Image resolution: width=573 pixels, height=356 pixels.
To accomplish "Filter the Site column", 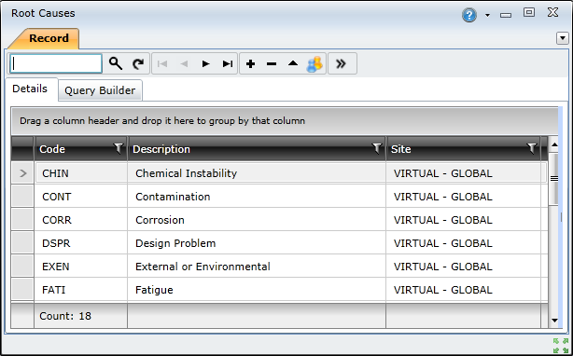I will click(532, 148).
